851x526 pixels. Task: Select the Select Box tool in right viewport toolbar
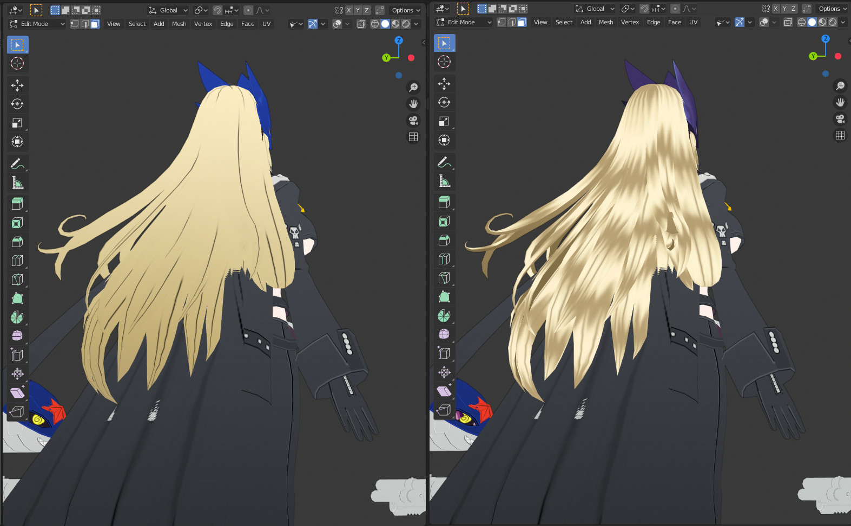pos(444,43)
